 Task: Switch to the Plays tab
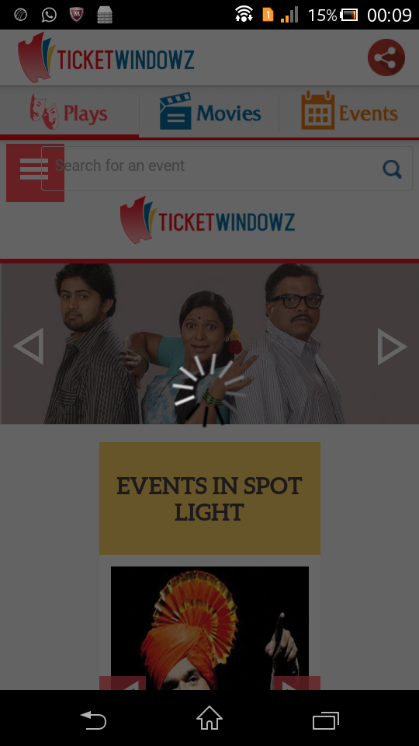tap(69, 113)
